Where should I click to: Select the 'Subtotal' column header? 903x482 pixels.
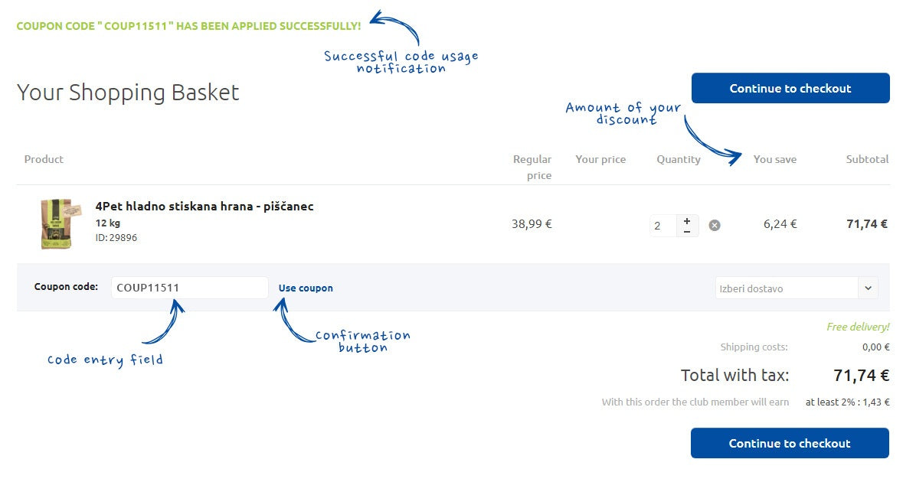(867, 159)
